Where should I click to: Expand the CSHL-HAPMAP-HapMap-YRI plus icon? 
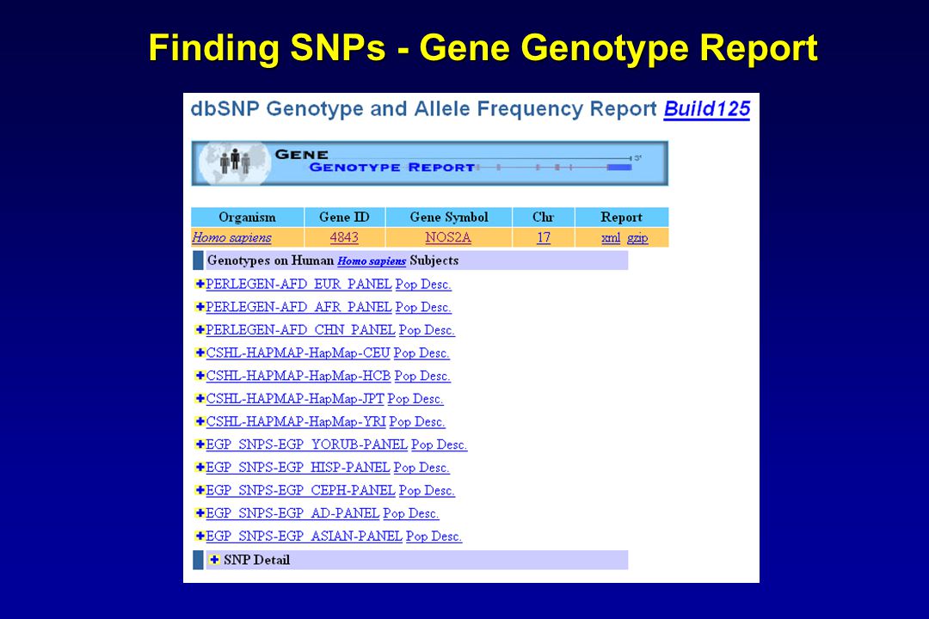[200, 421]
